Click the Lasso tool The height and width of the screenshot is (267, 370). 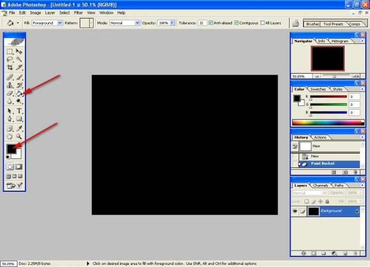click(x=10, y=60)
